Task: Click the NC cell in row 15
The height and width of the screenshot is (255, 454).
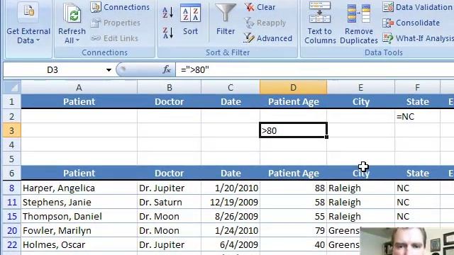Action: [417, 216]
